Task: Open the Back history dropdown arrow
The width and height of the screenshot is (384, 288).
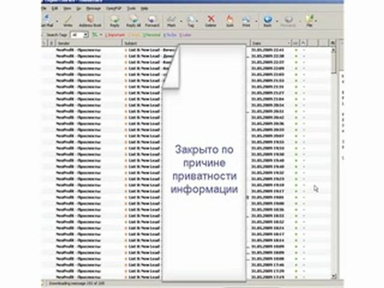Action: [x=277, y=21]
